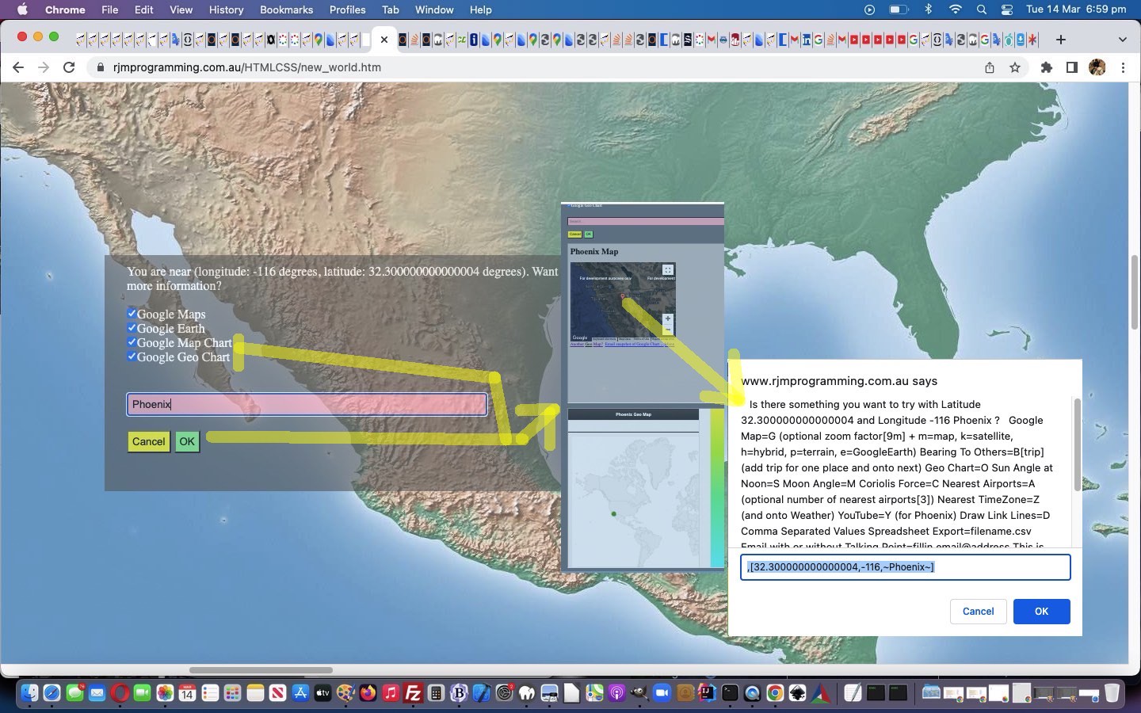Open the Apple menu

coord(21,10)
